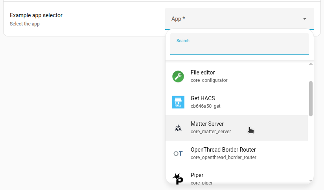Click the app list scrollbar thumb
The width and height of the screenshot is (324, 190).
311,98
